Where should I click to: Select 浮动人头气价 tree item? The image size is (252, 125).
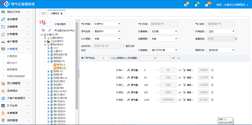pyautogui.click(x=60, y=91)
